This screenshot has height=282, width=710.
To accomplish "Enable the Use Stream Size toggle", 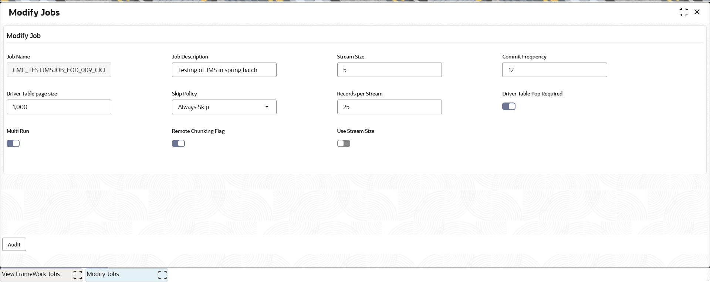I will click(344, 144).
